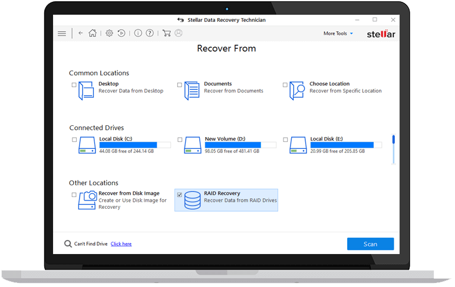Image resolution: width=455 pixels, height=287 pixels.
Task: Check the Local Disk (C:) checkbox
Action: (74, 139)
